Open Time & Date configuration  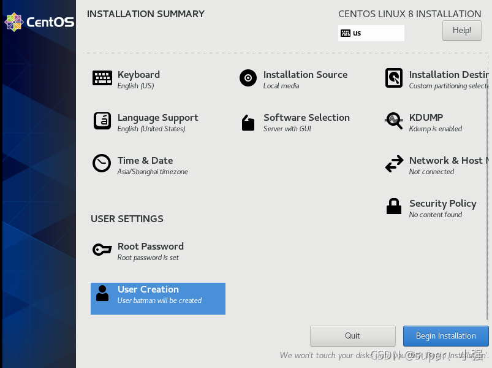click(x=145, y=161)
